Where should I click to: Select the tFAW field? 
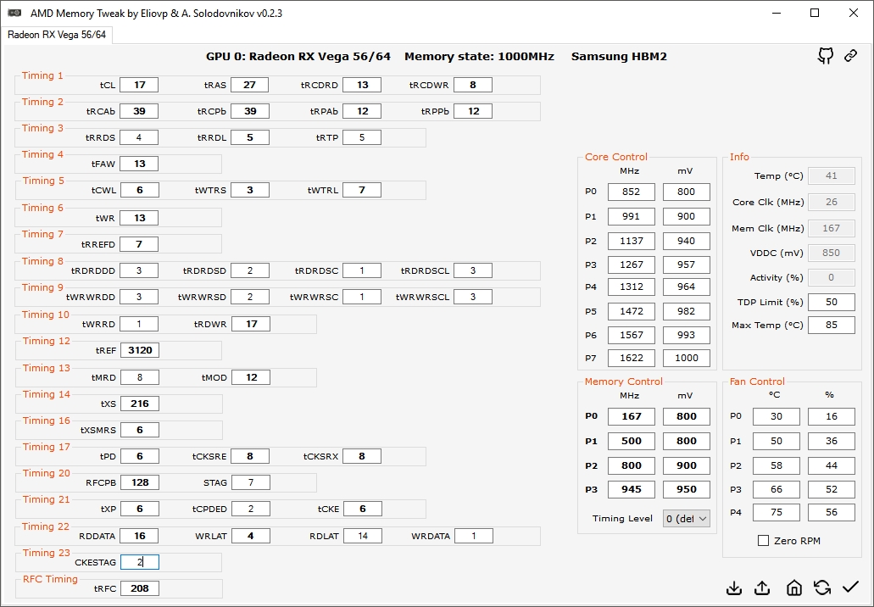139,164
